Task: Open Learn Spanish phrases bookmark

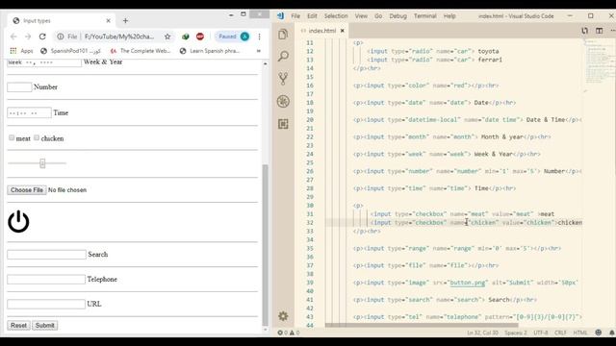Action: [210, 51]
